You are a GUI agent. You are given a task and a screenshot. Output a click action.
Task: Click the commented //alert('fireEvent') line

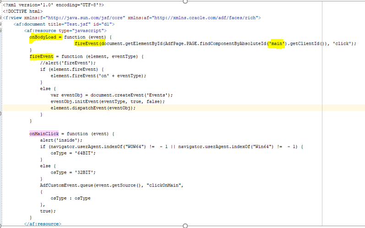pyautogui.click(x=68, y=63)
